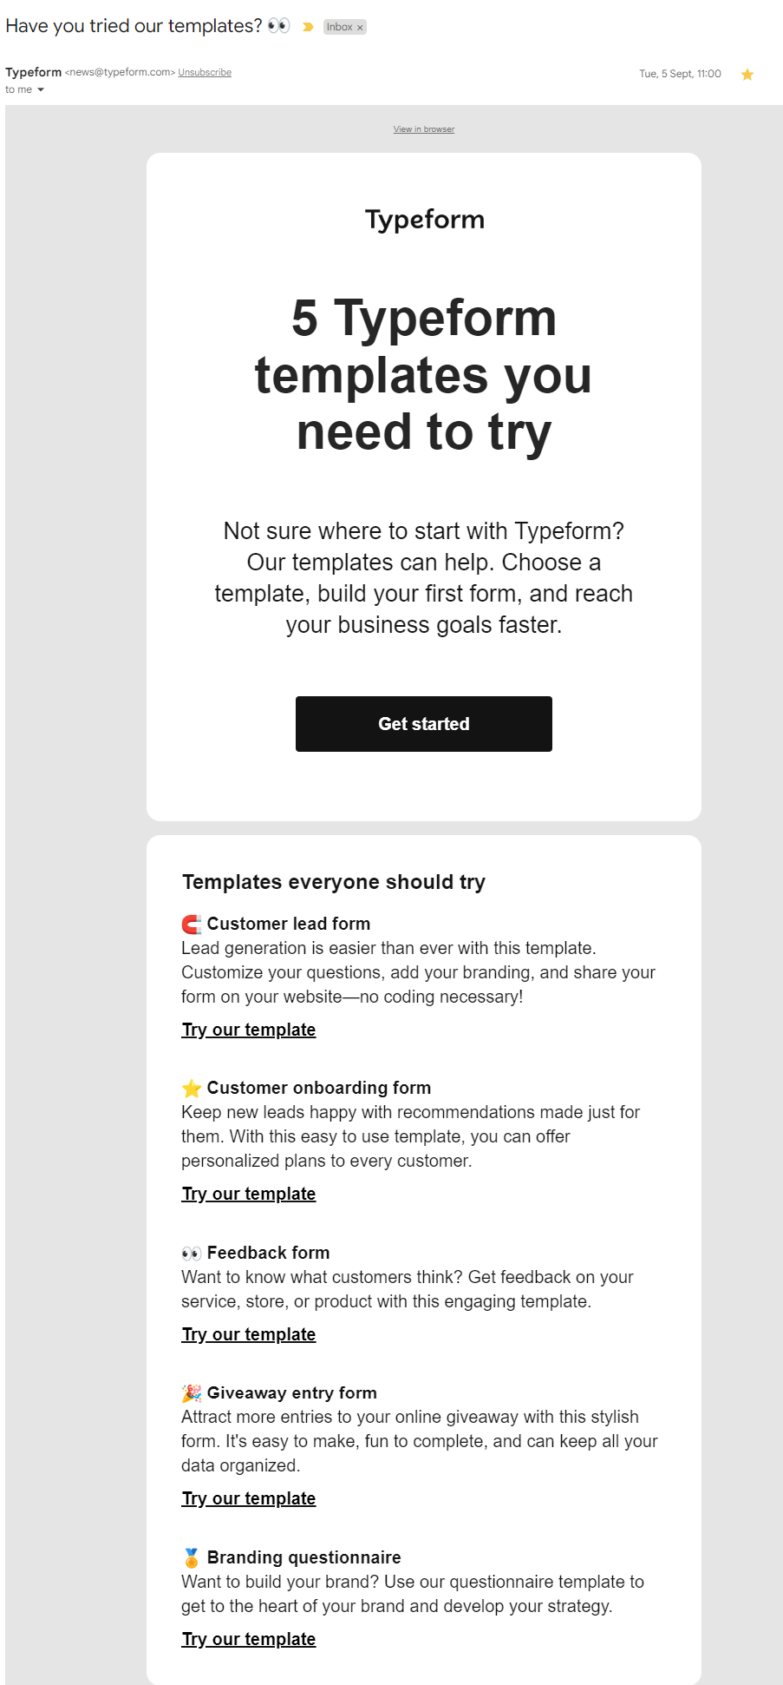Click the magnet icon beside Customer lead form
This screenshot has width=783, height=1685.
coord(190,923)
